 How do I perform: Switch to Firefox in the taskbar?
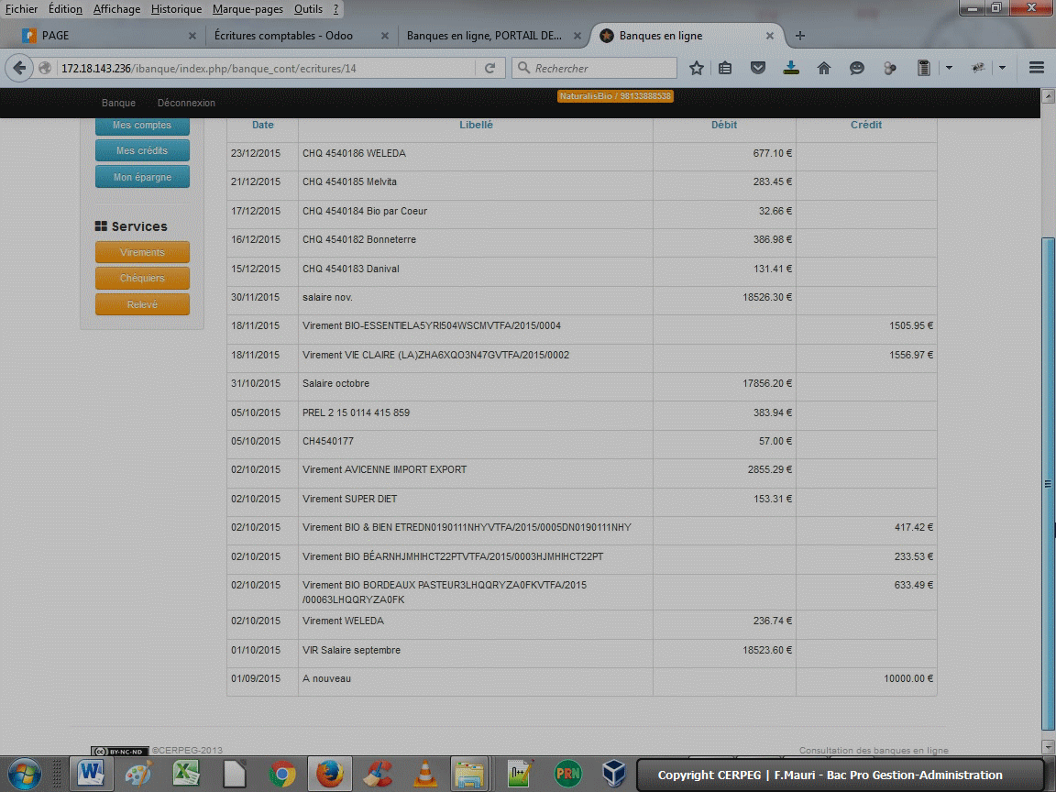coord(330,774)
